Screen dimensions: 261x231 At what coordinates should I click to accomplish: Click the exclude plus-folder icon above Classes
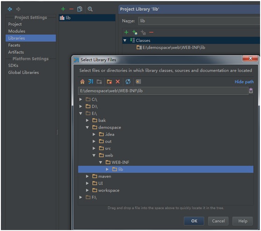[143, 32]
